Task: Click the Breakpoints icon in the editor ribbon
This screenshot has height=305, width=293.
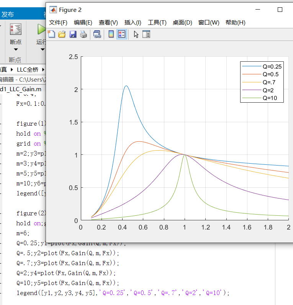Action: [16, 30]
